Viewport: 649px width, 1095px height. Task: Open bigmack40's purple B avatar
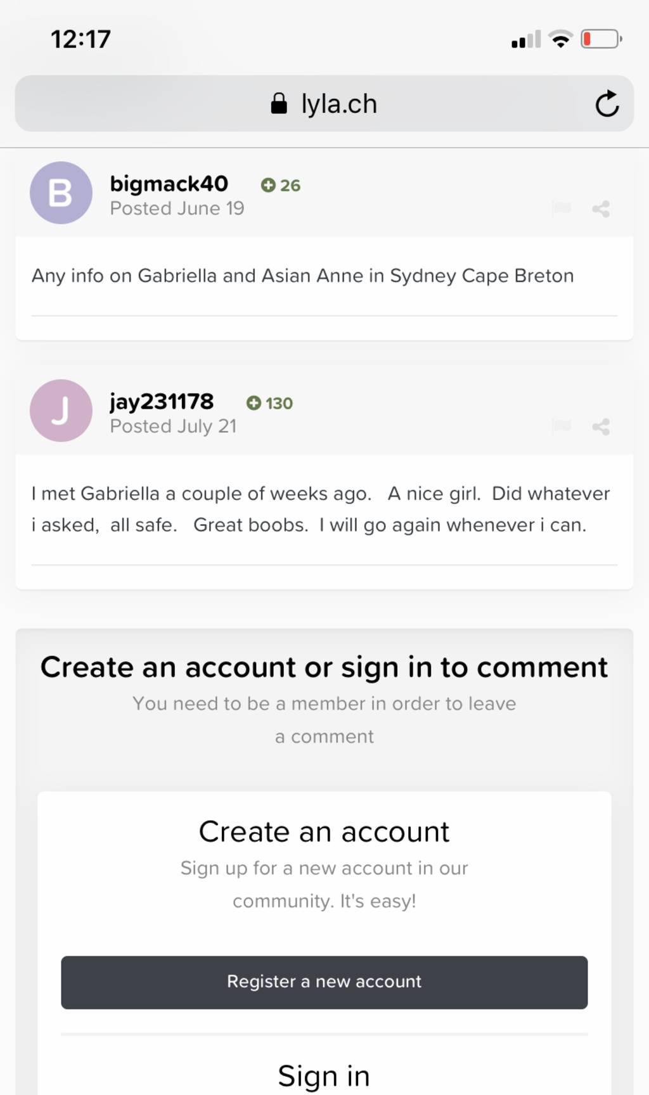(61, 193)
